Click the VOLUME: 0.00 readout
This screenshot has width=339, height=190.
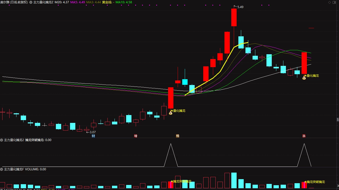coord(36,169)
